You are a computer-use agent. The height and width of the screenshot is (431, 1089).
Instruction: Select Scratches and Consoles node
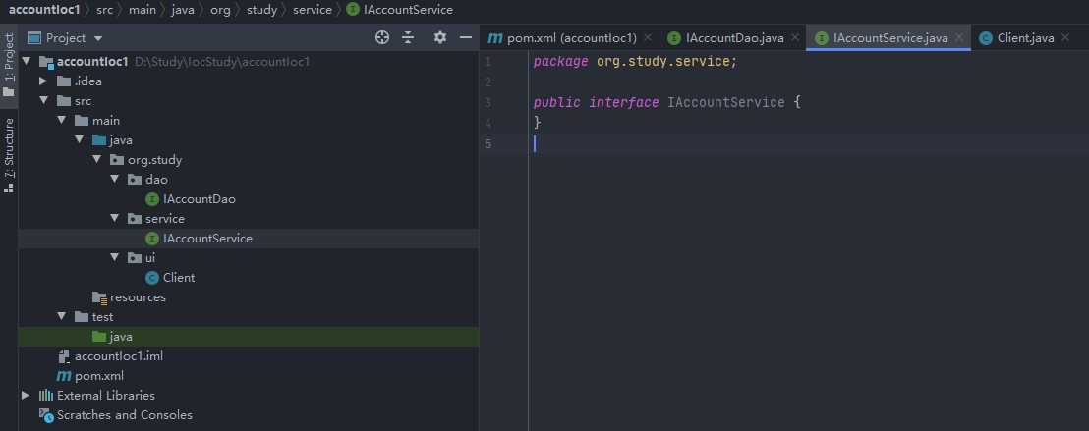(x=125, y=415)
